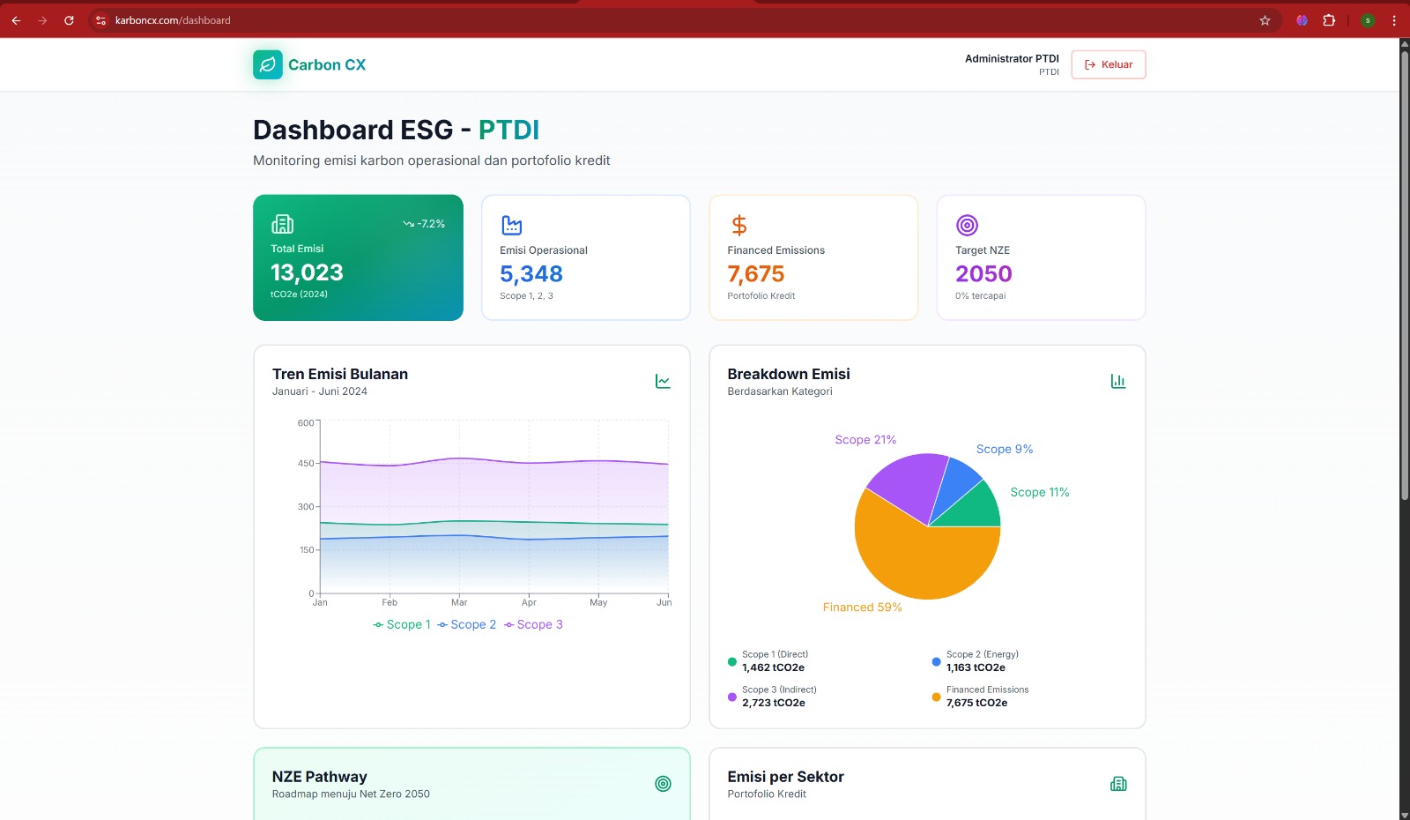Viewport: 1410px width, 820px height.
Task: Click the bar chart icon on Breakdown Emisi
Action: (x=1118, y=381)
